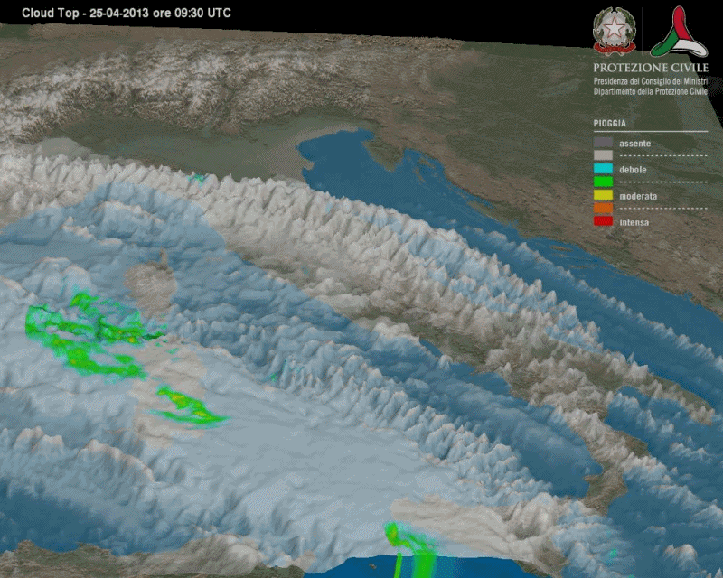Select the green legend swatch
Viewport: 723px width, 578px height.
point(603,182)
